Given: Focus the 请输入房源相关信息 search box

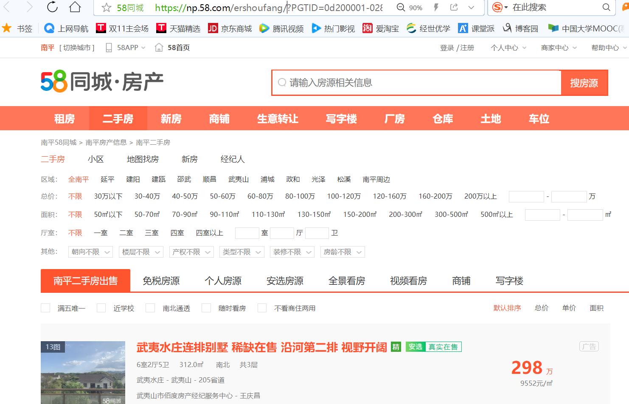Looking at the screenshot, I should click(x=417, y=83).
